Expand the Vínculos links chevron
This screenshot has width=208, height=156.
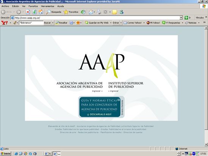206,17
